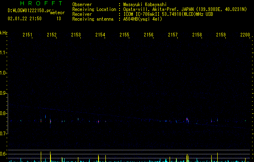Screen dimensions: 254x162
Task: Click frequency axis label 1.0
Action: click(3, 73)
